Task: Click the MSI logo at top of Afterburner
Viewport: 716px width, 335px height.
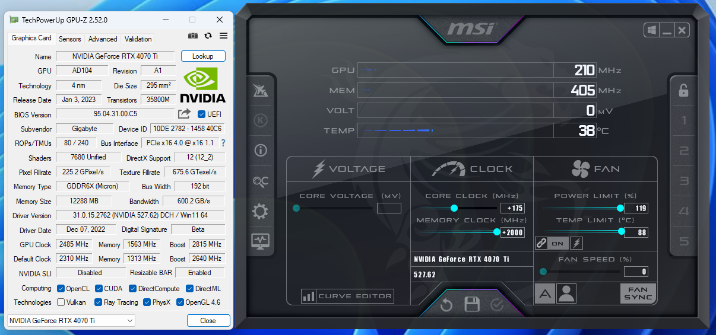Action: pos(471,28)
